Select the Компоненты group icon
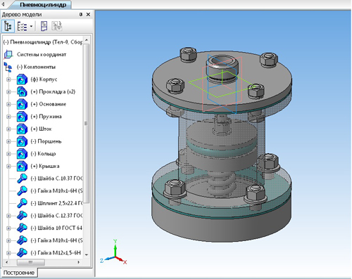This screenshot has width=352, height=279. point(8,67)
